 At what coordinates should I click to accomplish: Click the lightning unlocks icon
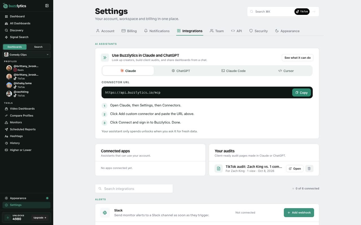pyautogui.click(x=8, y=218)
